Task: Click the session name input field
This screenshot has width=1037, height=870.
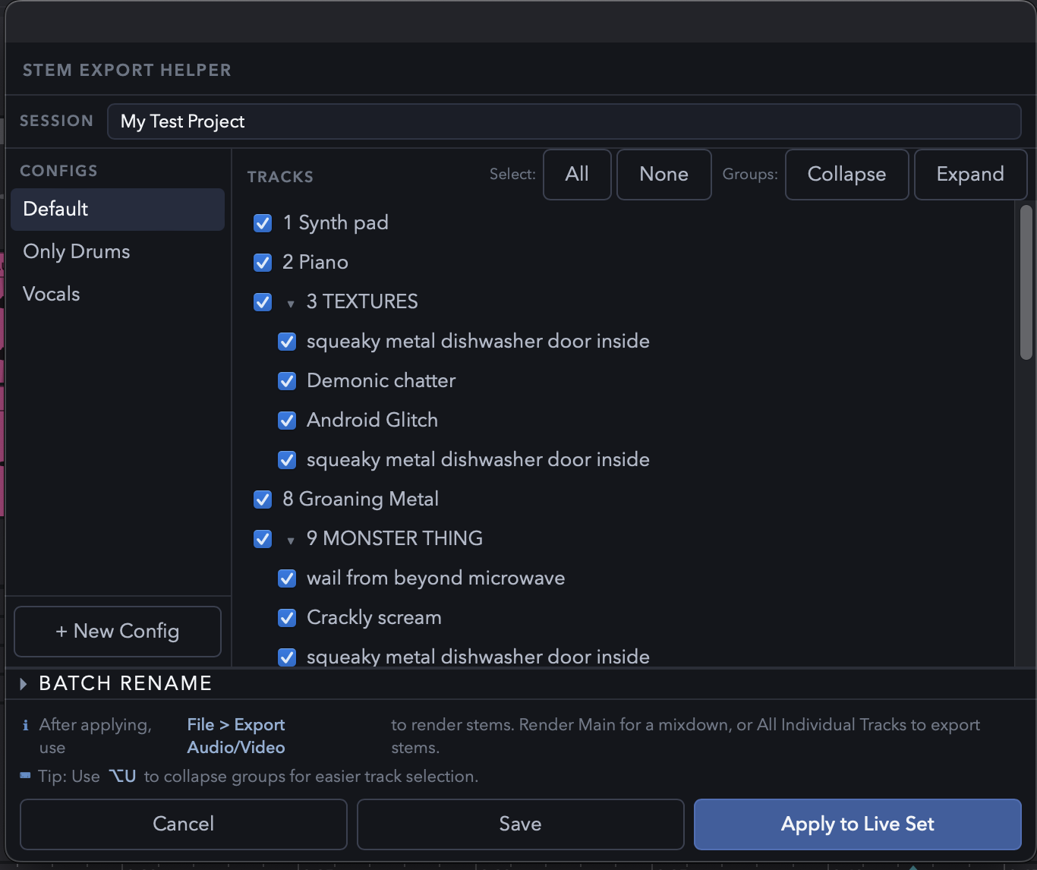Action: coord(564,121)
